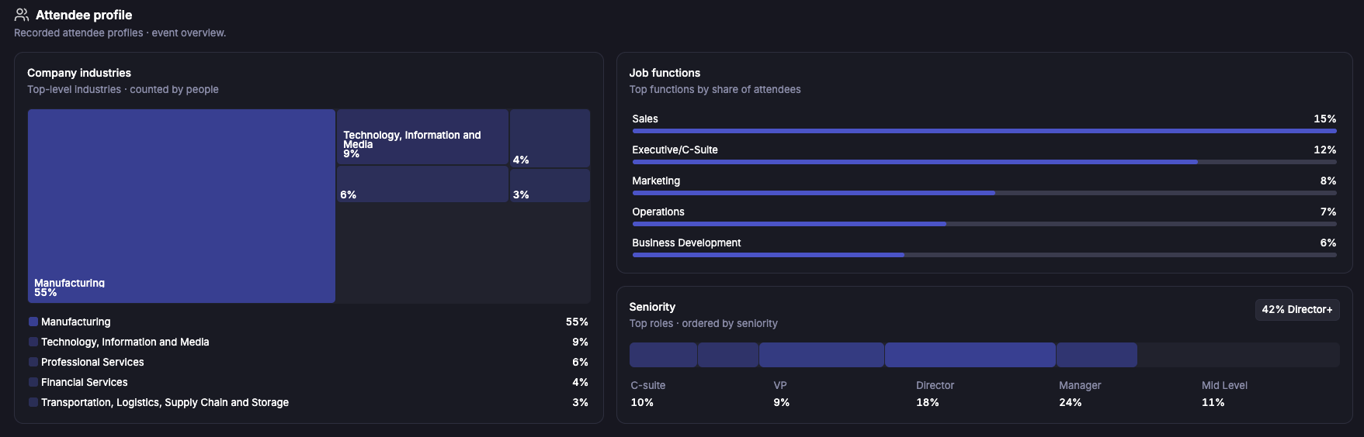The width and height of the screenshot is (1364, 437).
Task: Click the Sales function label
Action: (645, 119)
